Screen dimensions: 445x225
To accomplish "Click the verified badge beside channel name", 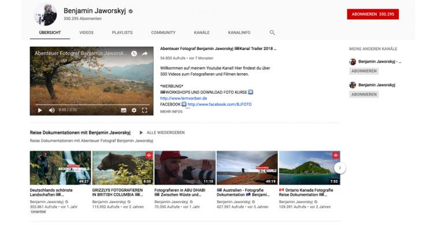I will (x=131, y=12).
